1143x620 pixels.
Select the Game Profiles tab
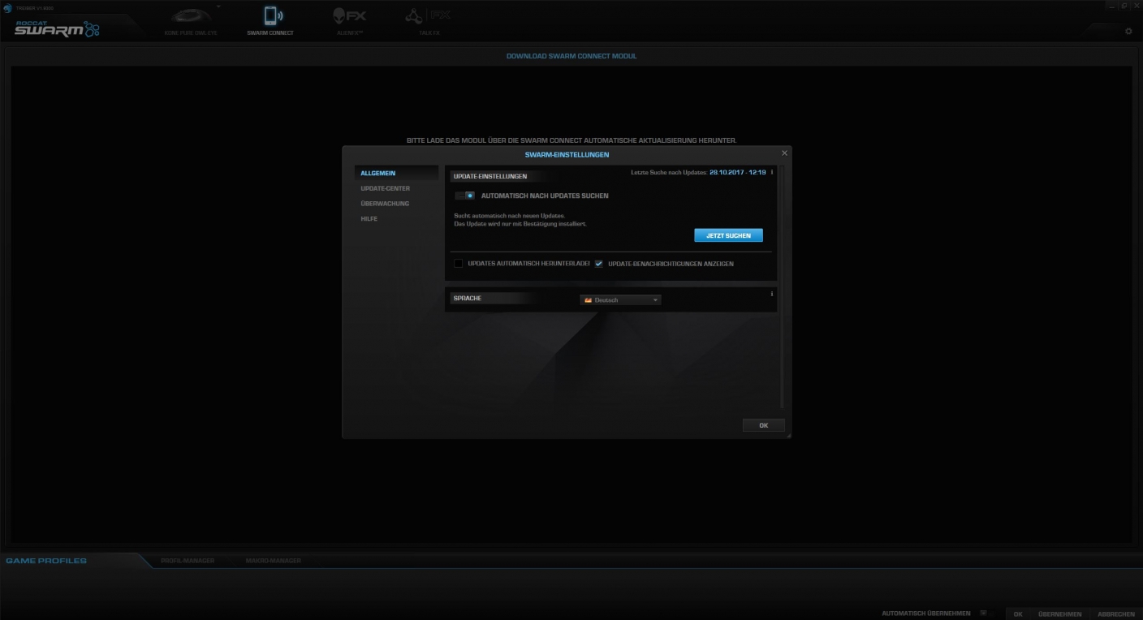point(46,561)
